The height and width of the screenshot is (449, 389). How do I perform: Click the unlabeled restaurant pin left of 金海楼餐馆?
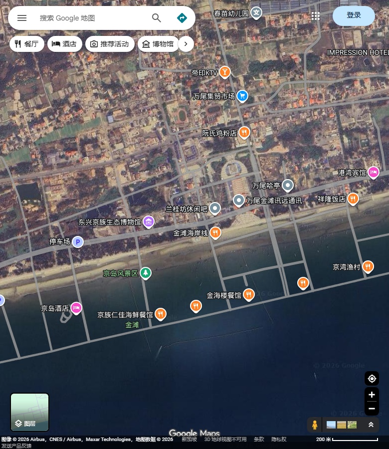[196, 306]
